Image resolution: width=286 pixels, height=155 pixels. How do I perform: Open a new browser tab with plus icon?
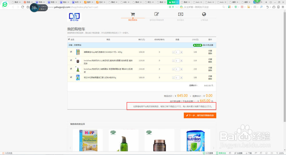(266, 2)
